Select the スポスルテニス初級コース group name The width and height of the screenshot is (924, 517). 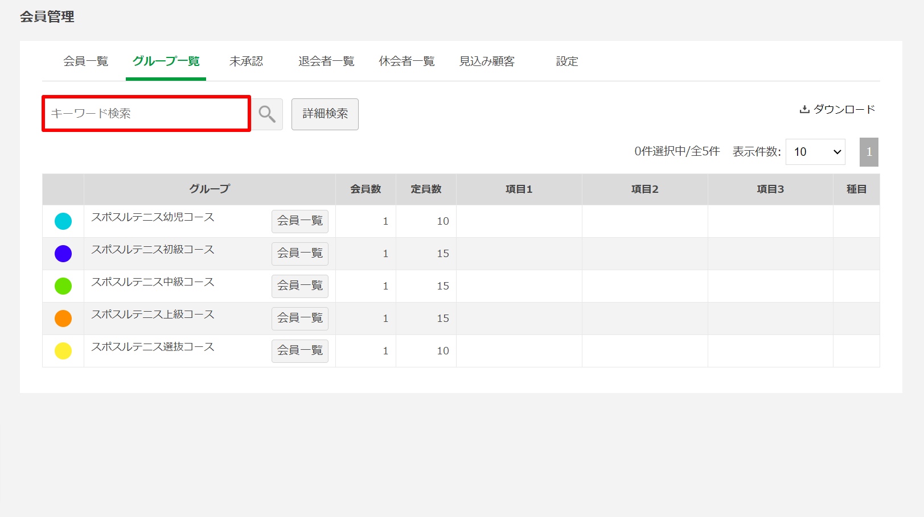[x=153, y=250]
